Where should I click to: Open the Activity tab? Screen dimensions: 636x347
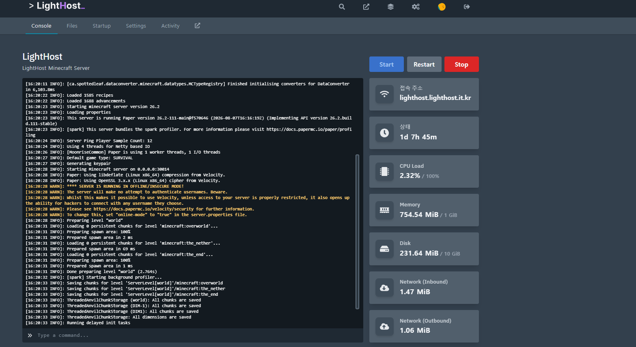[170, 26]
